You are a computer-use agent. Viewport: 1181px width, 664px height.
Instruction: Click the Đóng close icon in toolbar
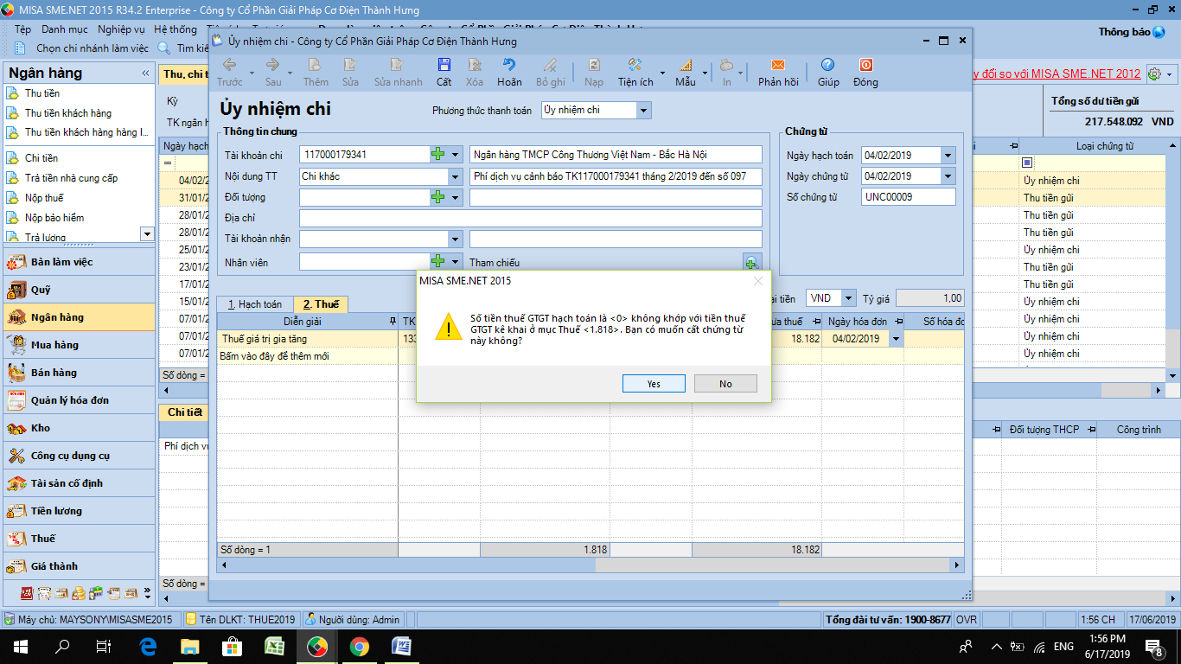coord(865,65)
